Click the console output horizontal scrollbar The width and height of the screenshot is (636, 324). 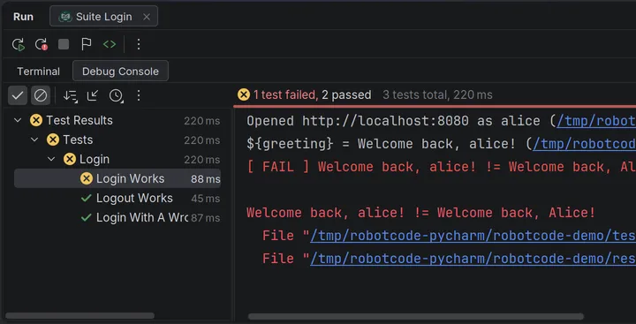416,316
